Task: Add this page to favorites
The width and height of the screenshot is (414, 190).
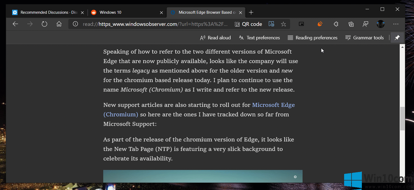Action: [283, 24]
